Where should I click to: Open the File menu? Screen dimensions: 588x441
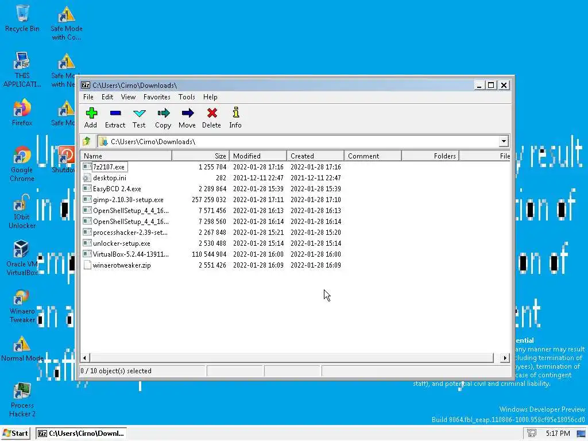(88, 96)
